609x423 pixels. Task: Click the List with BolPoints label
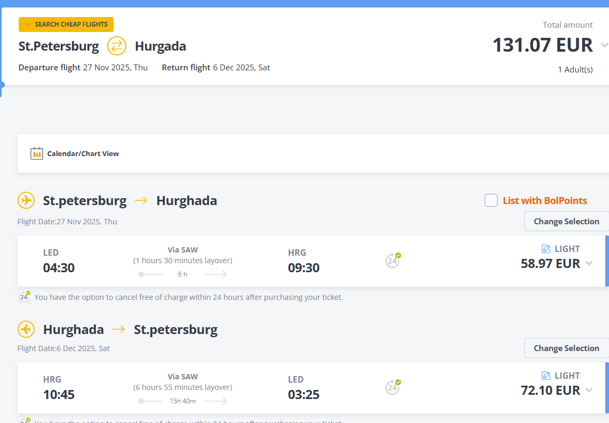(x=544, y=201)
